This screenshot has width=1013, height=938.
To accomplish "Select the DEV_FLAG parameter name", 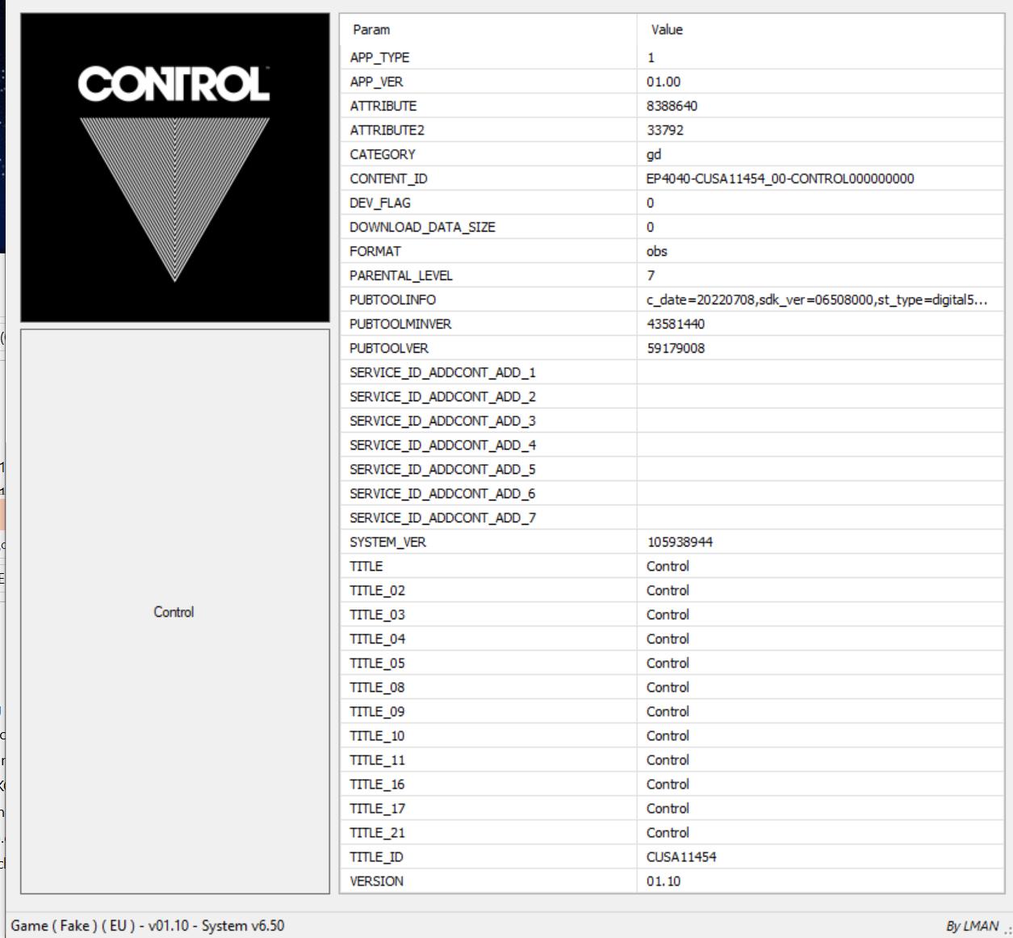I will (x=380, y=203).
